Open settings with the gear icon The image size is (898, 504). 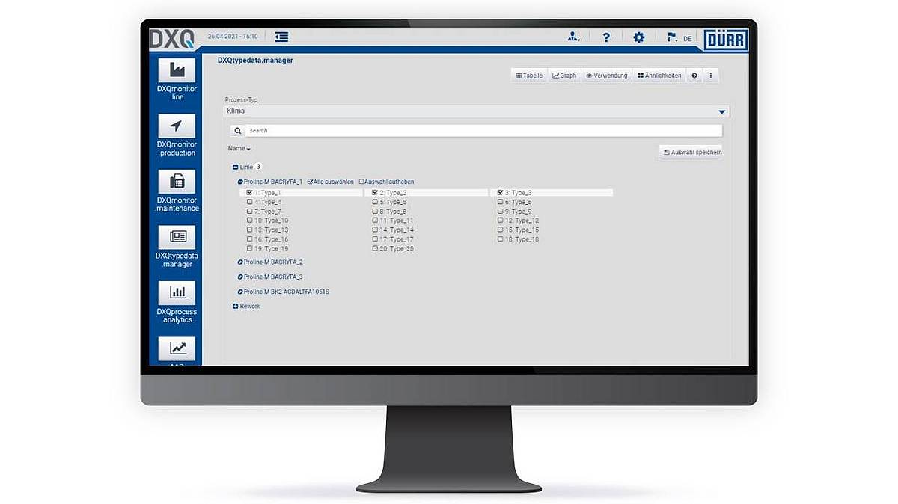638,37
